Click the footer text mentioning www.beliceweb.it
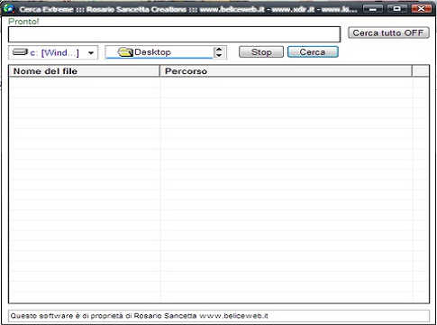The image size is (437, 325). (140, 316)
